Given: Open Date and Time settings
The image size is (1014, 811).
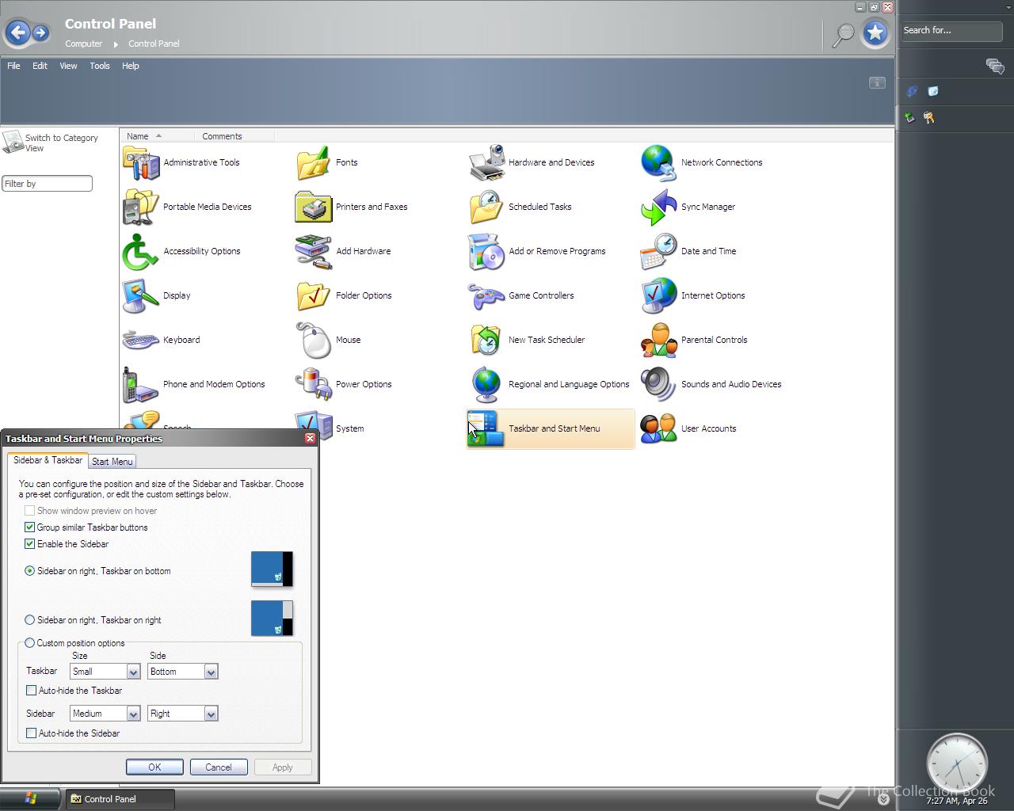Looking at the screenshot, I should click(708, 251).
